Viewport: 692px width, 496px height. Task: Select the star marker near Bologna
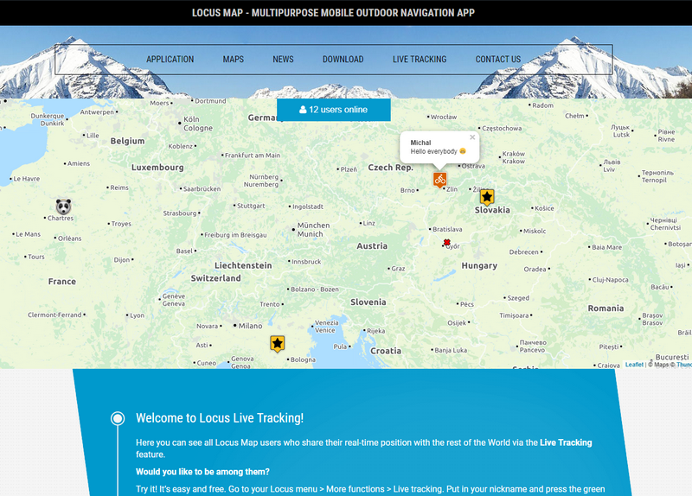277,343
